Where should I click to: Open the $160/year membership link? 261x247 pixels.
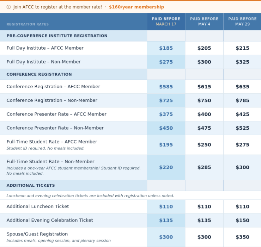click(136, 7)
